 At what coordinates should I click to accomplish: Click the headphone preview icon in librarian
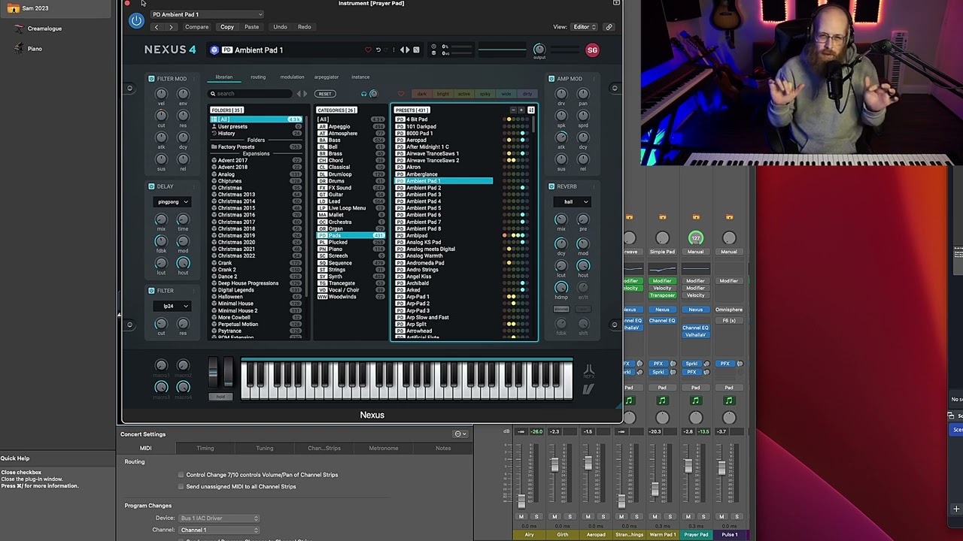click(363, 94)
